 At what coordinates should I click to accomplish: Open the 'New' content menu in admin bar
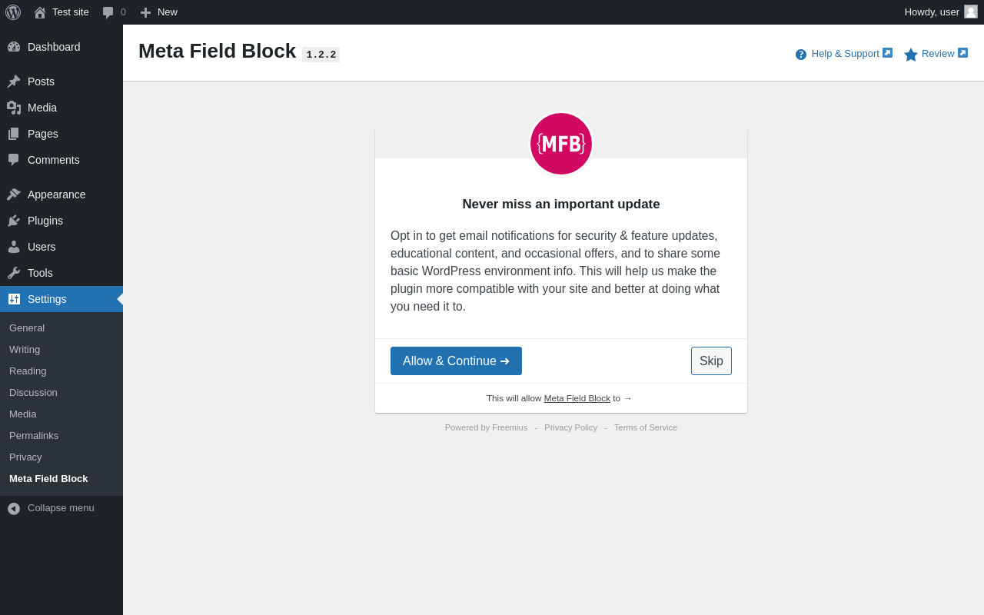158,12
